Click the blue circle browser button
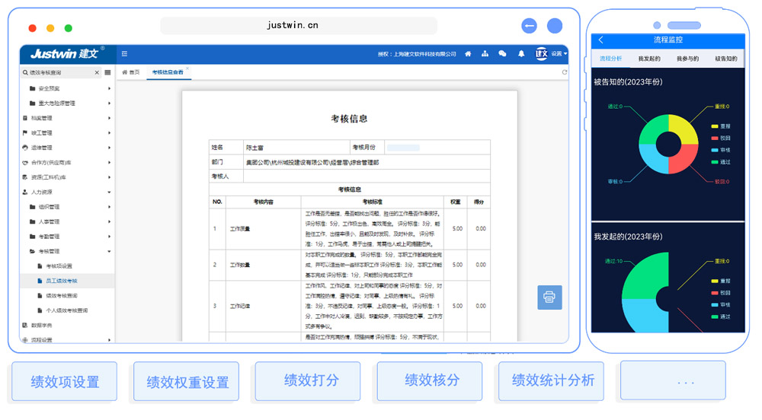The width and height of the screenshot is (762, 420). pyautogui.click(x=555, y=26)
